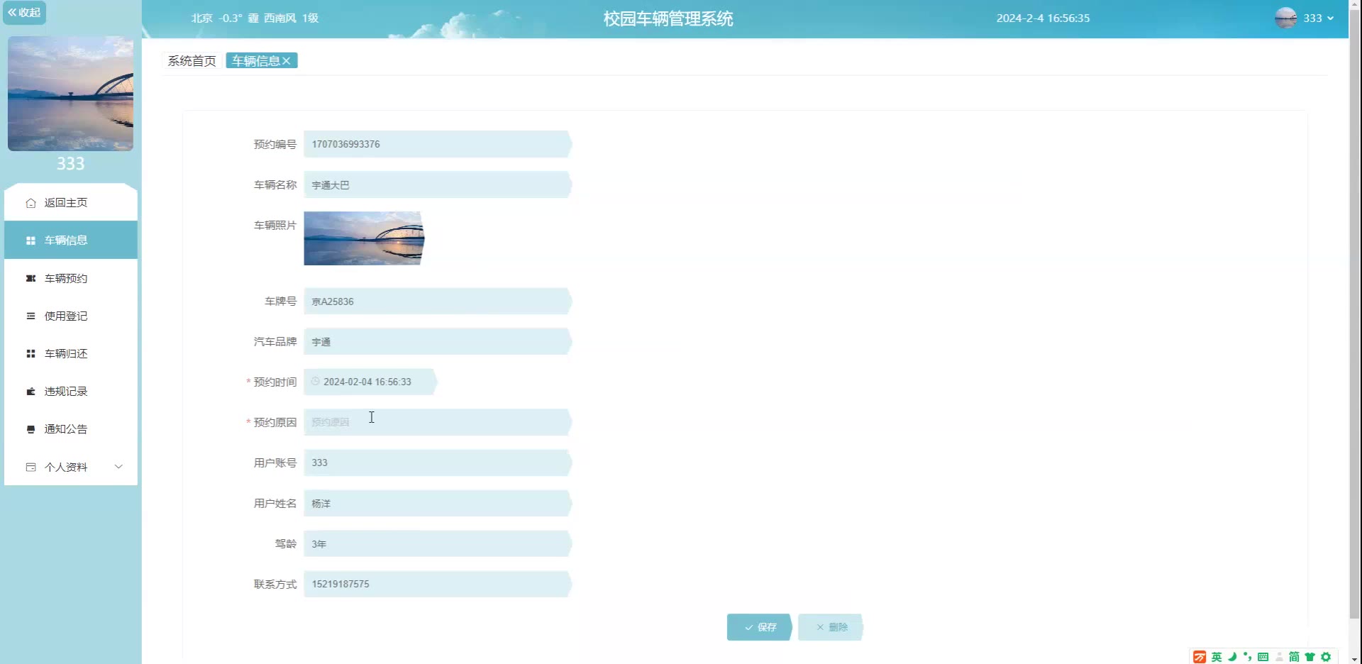Click the icon beside 车辆预约
1362x664 pixels.
click(31, 278)
